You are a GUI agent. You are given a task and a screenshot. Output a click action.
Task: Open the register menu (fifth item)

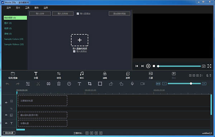point(46,8)
